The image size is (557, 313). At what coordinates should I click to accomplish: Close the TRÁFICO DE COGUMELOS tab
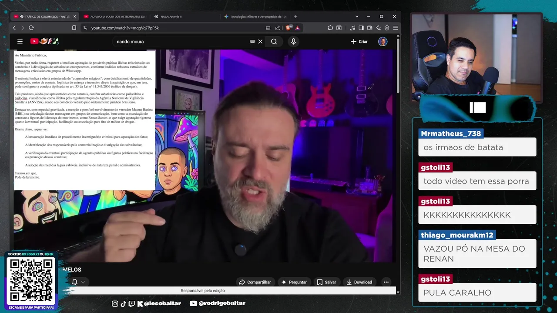(74, 17)
